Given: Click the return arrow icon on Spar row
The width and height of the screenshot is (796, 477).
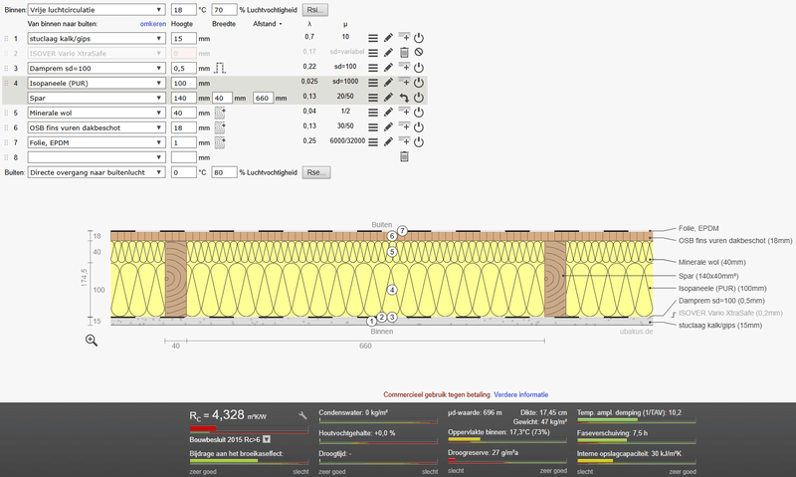Looking at the screenshot, I should click(x=404, y=98).
